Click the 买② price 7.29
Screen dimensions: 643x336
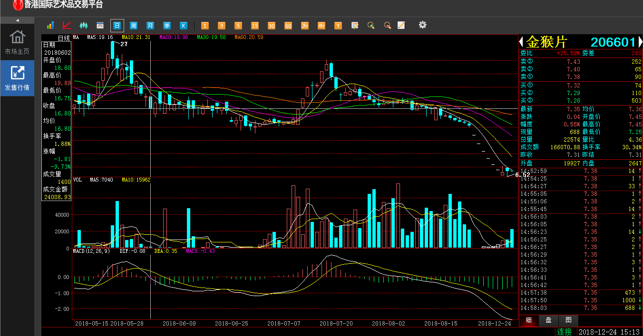[574, 93]
